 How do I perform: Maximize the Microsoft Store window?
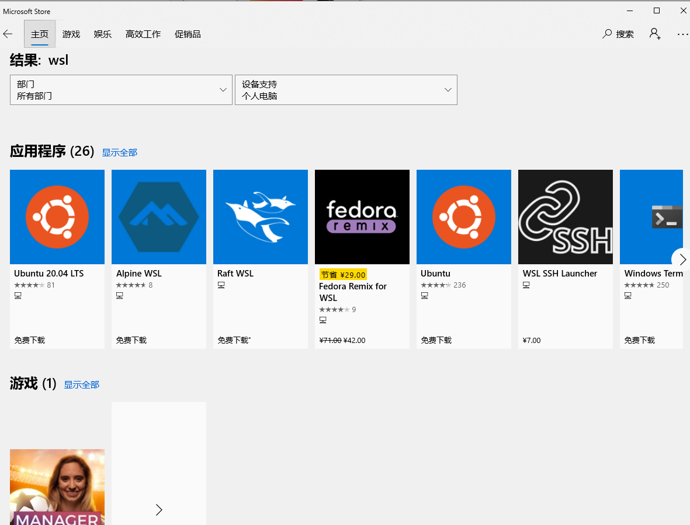point(657,10)
